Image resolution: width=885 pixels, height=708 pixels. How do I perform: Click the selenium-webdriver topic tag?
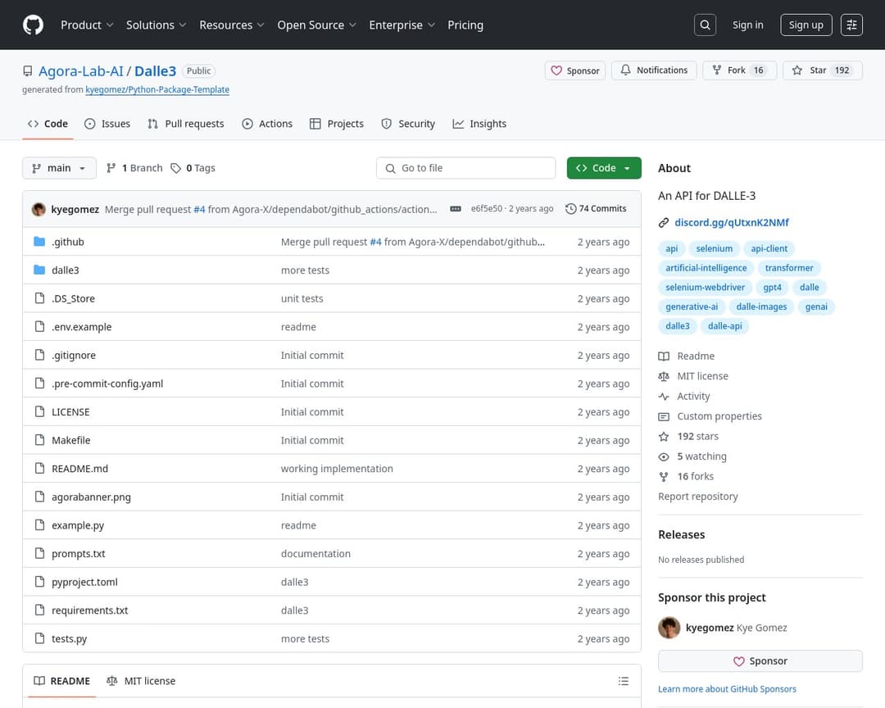705,288
